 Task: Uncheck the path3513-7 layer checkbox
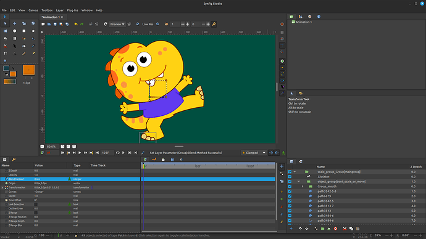(x=290, y=206)
